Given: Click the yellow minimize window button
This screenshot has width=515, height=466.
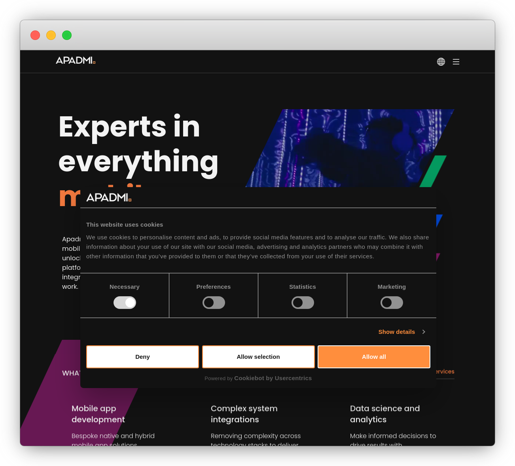Looking at the screenshot, I should tap(51, 35).
